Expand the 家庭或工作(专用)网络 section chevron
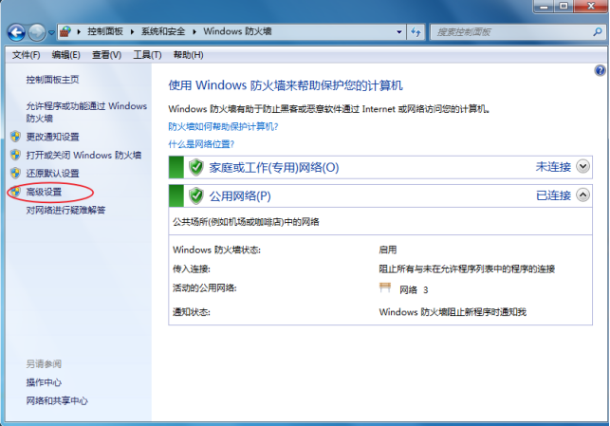 pyautogui.click(x=582, y=167)
